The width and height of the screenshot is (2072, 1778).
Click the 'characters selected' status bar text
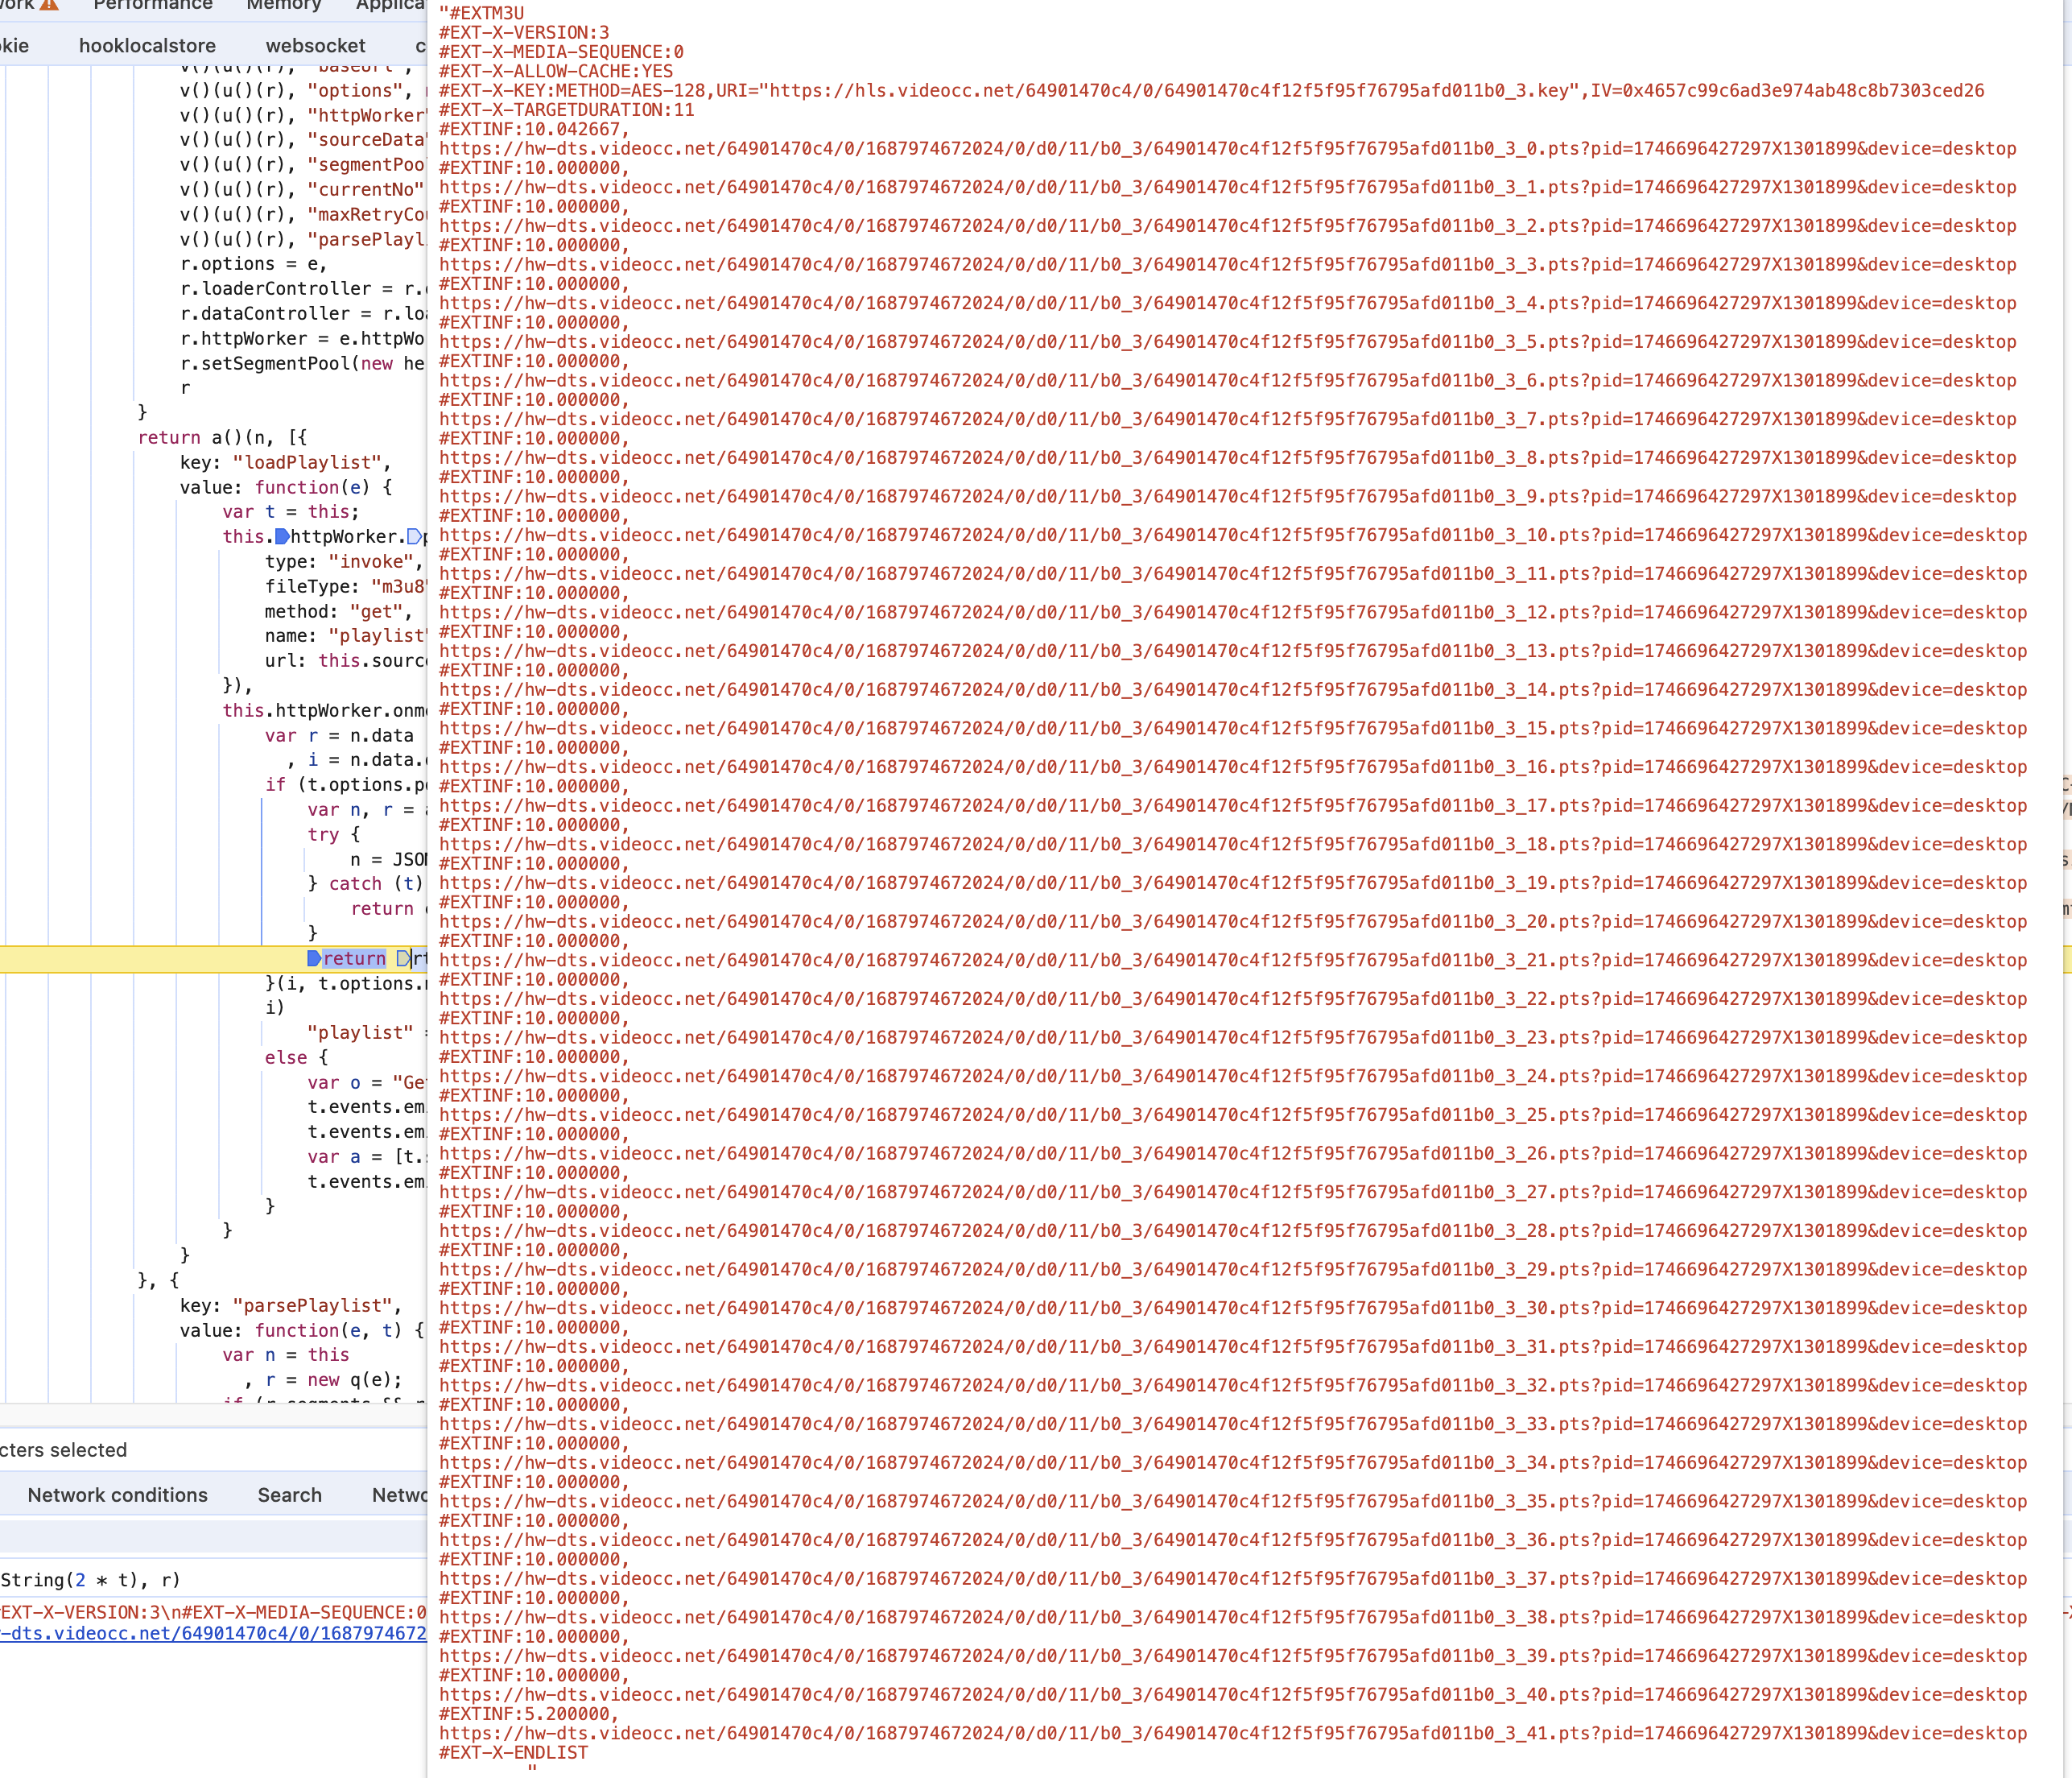click(63, 1449)
